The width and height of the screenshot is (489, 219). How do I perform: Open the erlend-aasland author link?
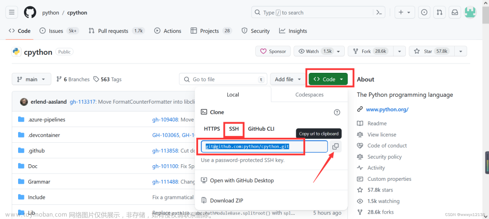click(48, 102)
